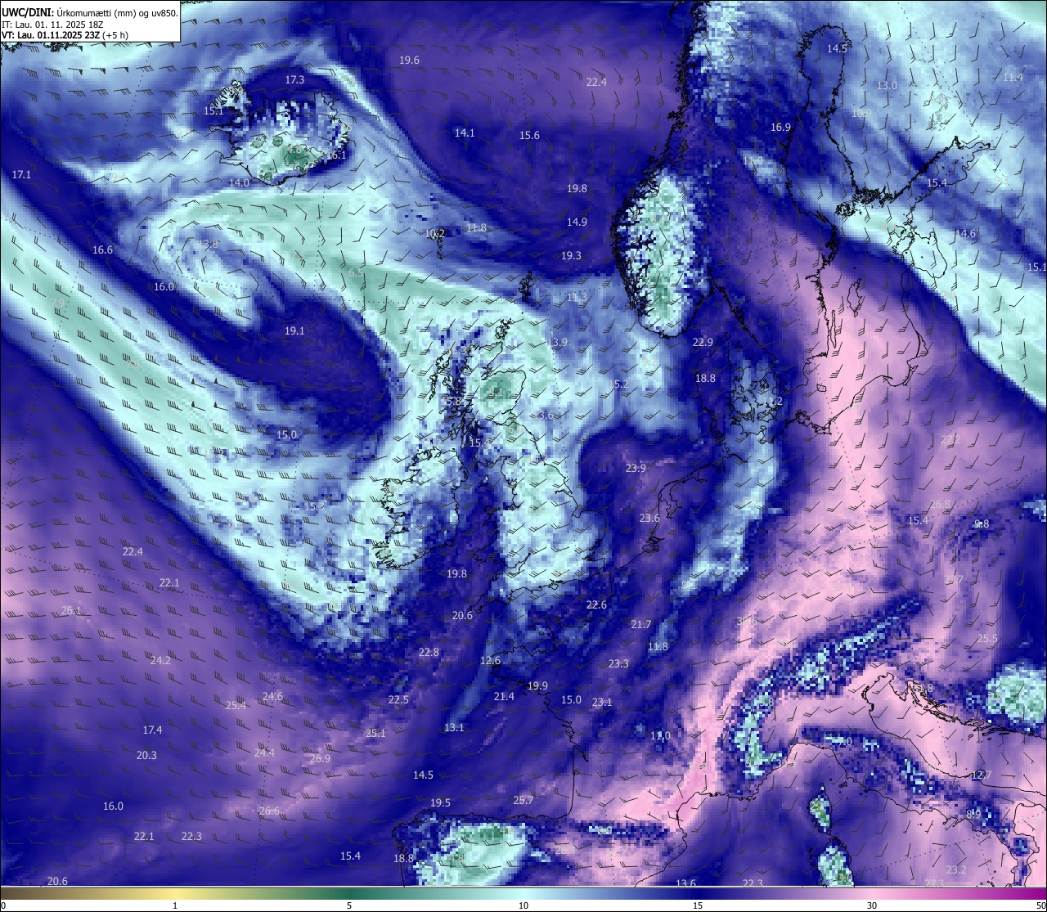The image size is (1047, 912).
Task: Click the 22.5 map value
Action: point(398,700)
